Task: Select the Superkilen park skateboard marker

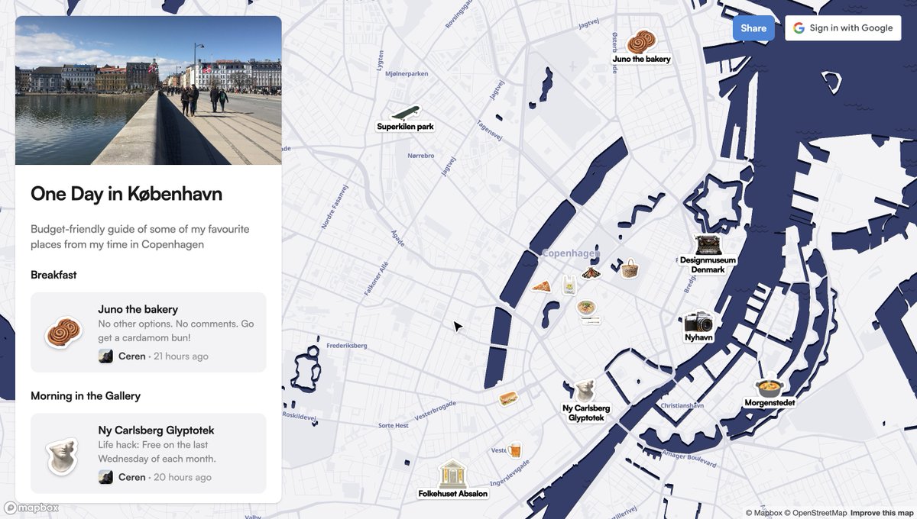Action: point(405,113)
